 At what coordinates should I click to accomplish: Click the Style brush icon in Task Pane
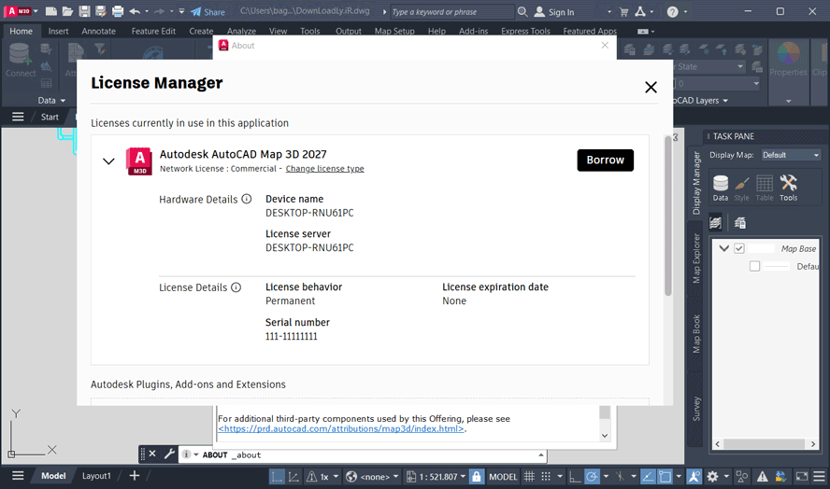tap(741, 188)
